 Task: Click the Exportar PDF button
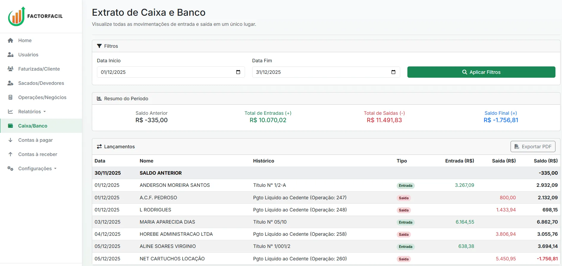click(x=533, y=146)
